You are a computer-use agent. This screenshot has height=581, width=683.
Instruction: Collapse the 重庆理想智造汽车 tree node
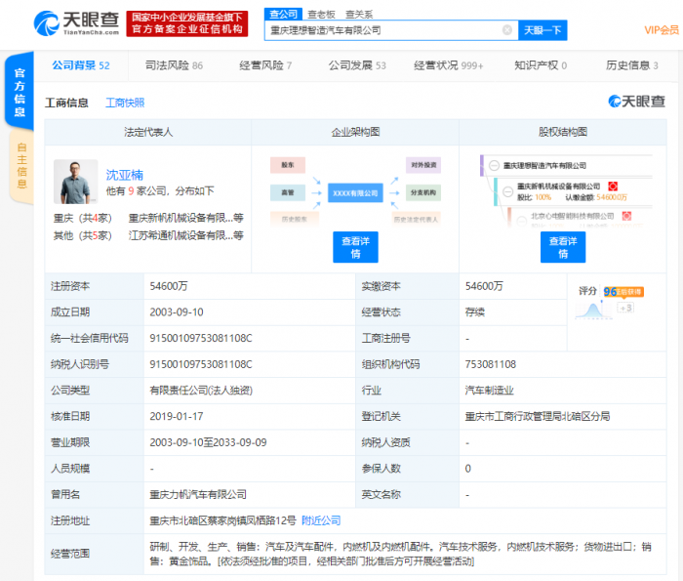tap(494, 165)
